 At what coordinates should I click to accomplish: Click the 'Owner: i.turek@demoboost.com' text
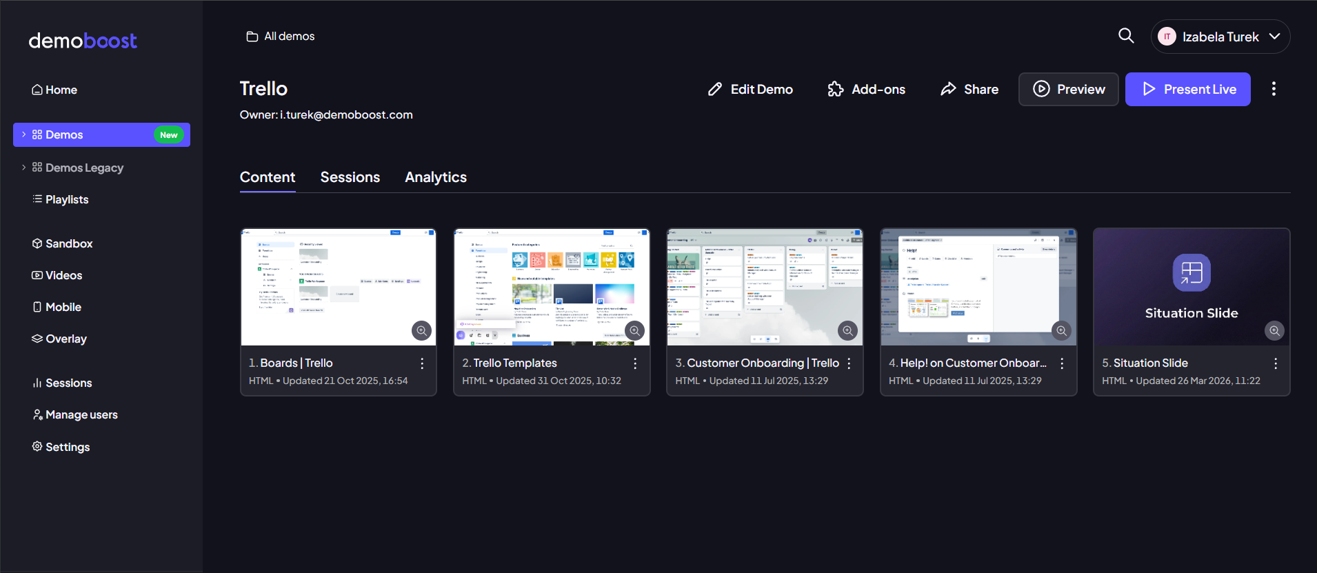coord(326,114)
